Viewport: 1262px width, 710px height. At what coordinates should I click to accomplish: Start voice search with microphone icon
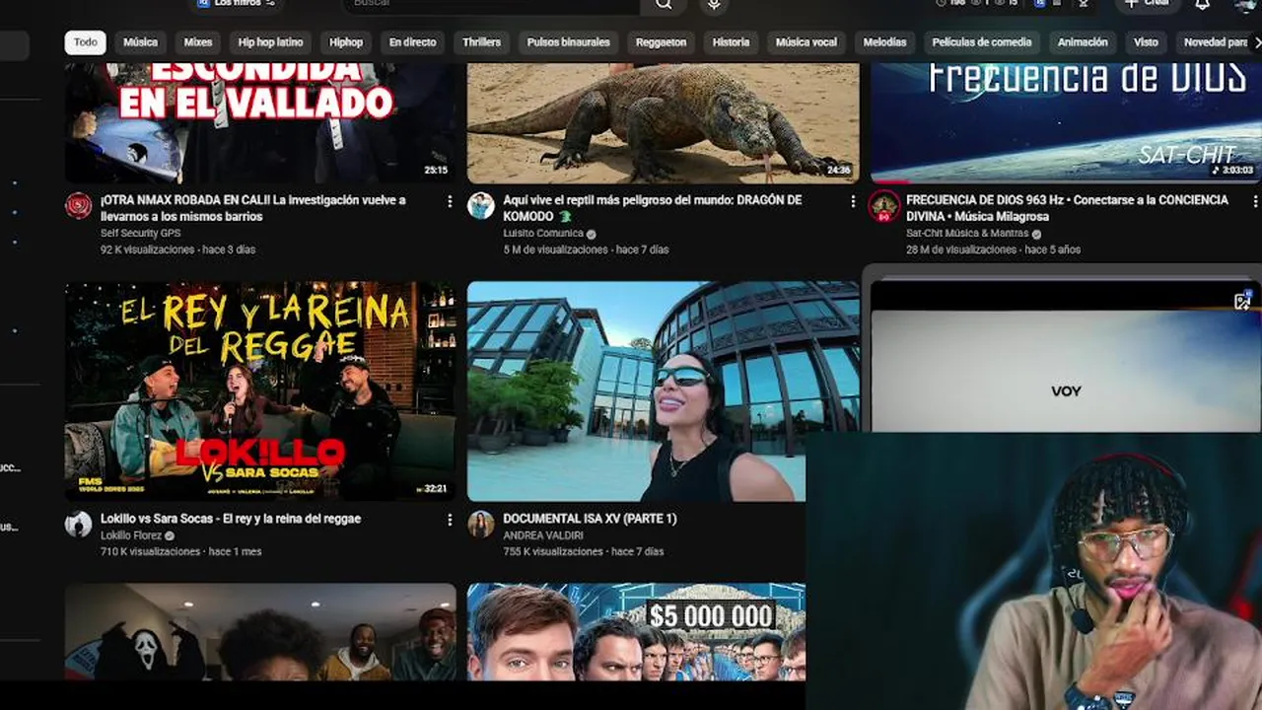[714, 5]
